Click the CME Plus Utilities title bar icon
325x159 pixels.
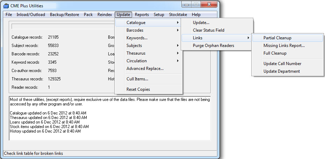coord(6,5)
